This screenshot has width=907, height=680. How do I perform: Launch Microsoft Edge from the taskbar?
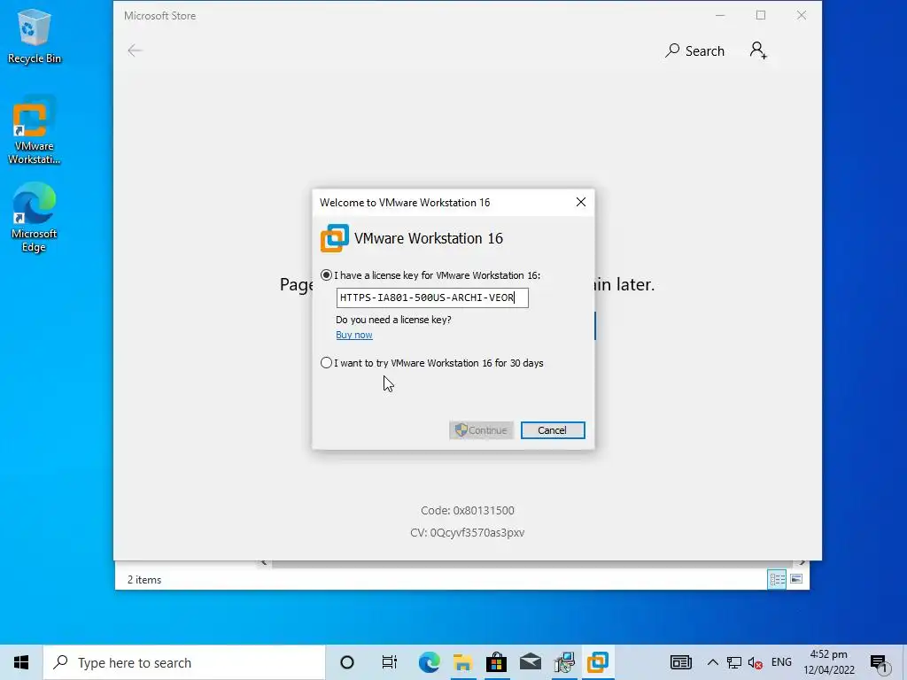tap(429, 662)
